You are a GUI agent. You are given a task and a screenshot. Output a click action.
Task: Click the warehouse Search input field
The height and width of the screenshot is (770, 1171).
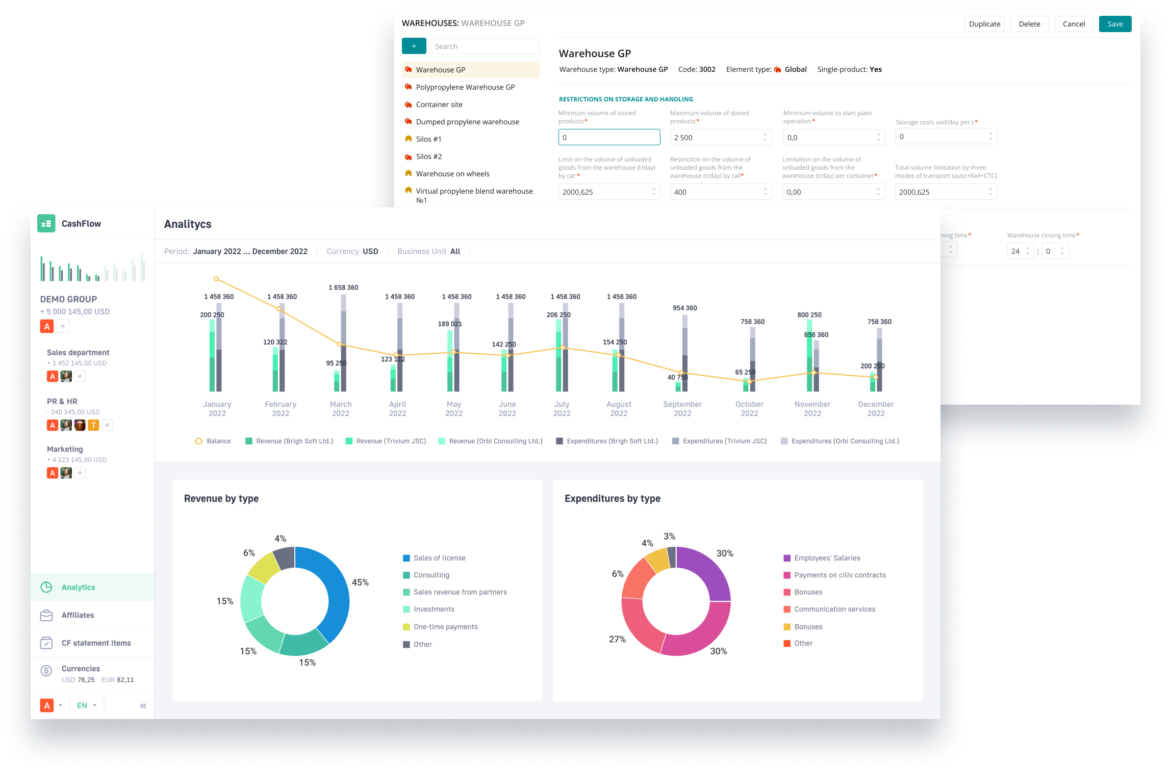[485, 46]
